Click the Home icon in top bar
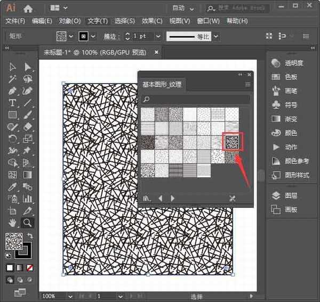The width and height of the screenshot is (320, 302). [x=28, y=8]
